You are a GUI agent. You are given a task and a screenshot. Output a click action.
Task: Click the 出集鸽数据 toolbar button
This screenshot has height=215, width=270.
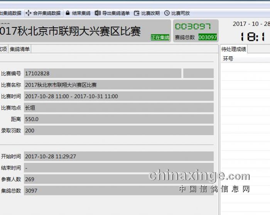click(10, 13)
